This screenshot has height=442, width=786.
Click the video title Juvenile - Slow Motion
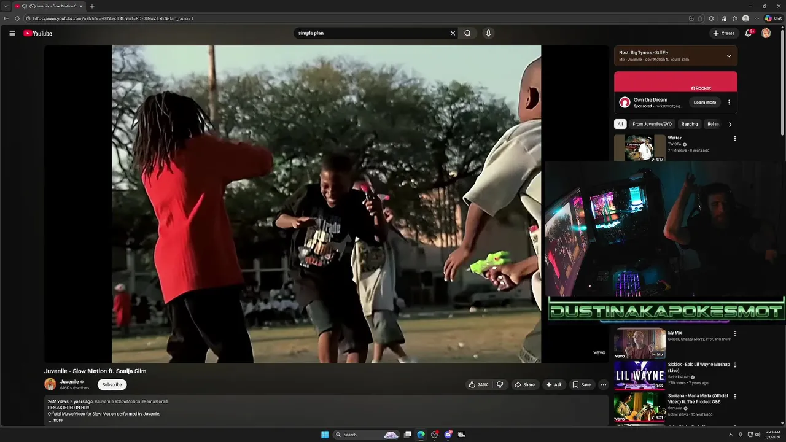coord(95,371)
